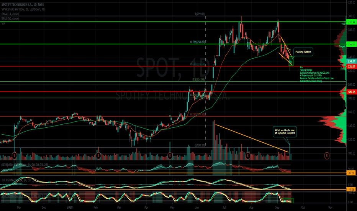This screenshot has height=211, width=357.
Task: Click the EMA (50, close) legend
Action: click(10, 19)
